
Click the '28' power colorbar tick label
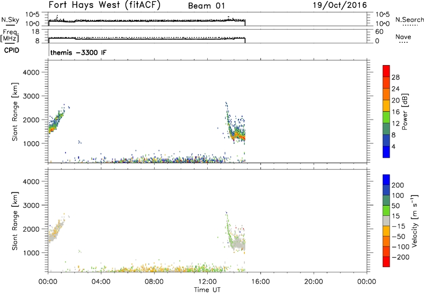[x=395, y=77]
